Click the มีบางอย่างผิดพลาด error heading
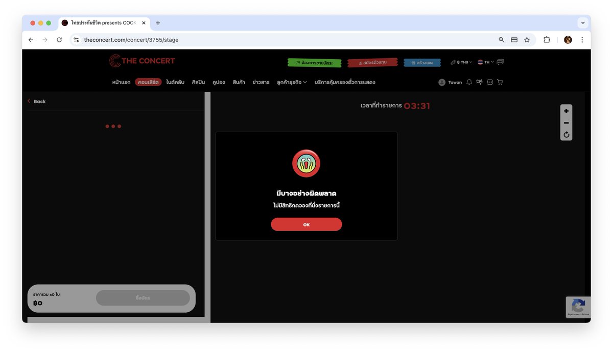 [306, 193]
